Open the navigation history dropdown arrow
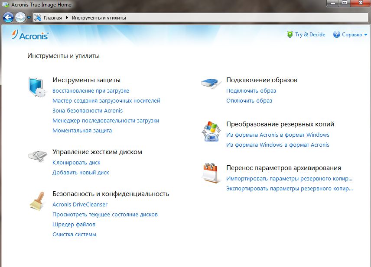The image size is (371, 267). 29,18
